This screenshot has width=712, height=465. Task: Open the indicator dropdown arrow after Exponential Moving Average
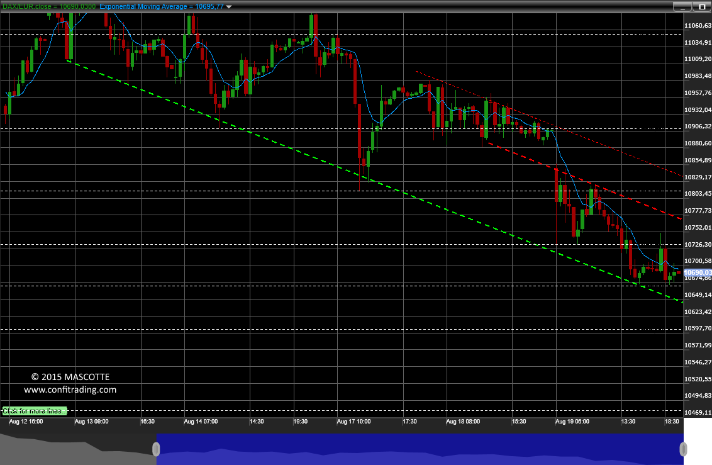tap(229, 7)
